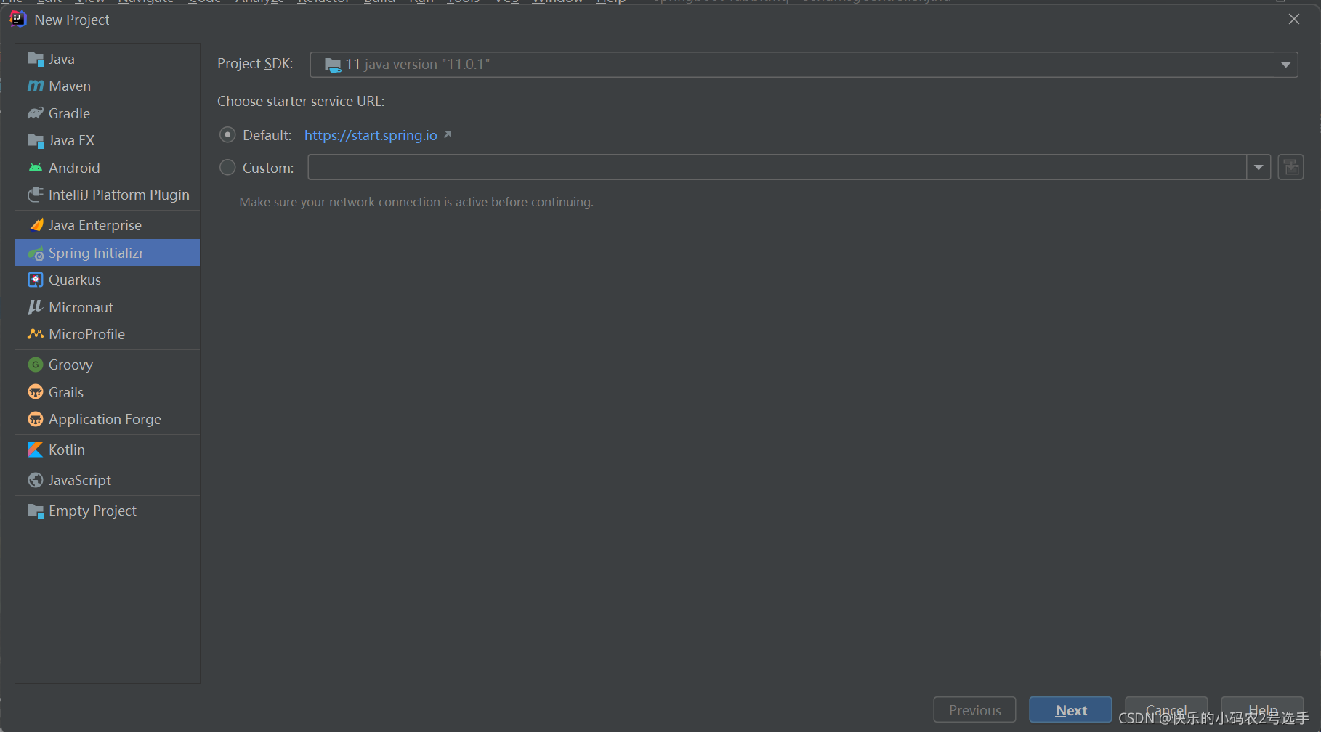Select the Custom starter URL radio button
Viewport: 1321px width, 732px height.
[x=227, y=168]
